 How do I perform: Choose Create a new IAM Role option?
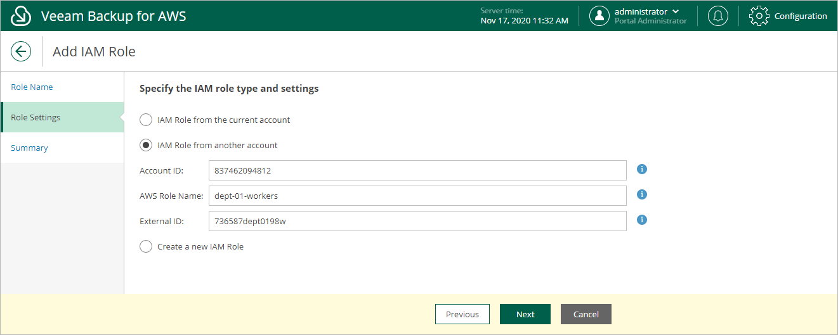(x=146, y=246)
